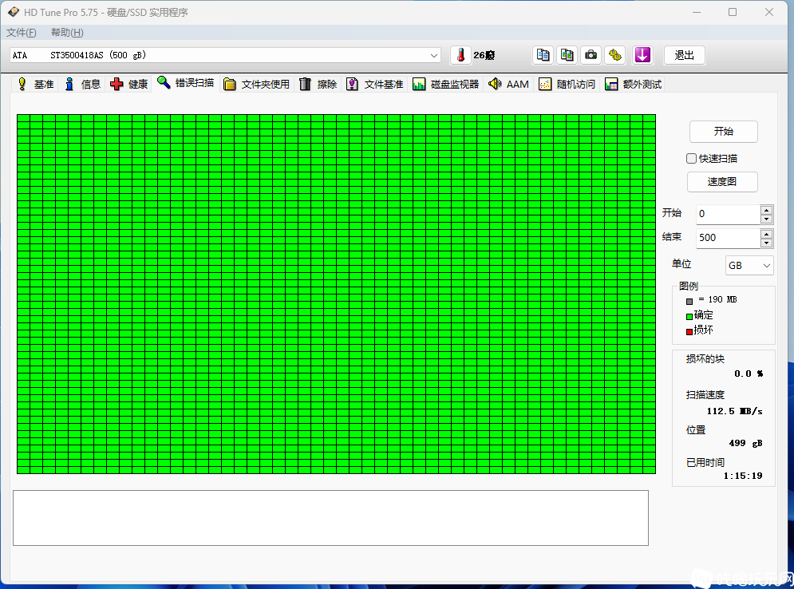Open the 文件夹使用 folder usage tab
The width and height of the screenshot is (794, 589).
click(257, 84)
